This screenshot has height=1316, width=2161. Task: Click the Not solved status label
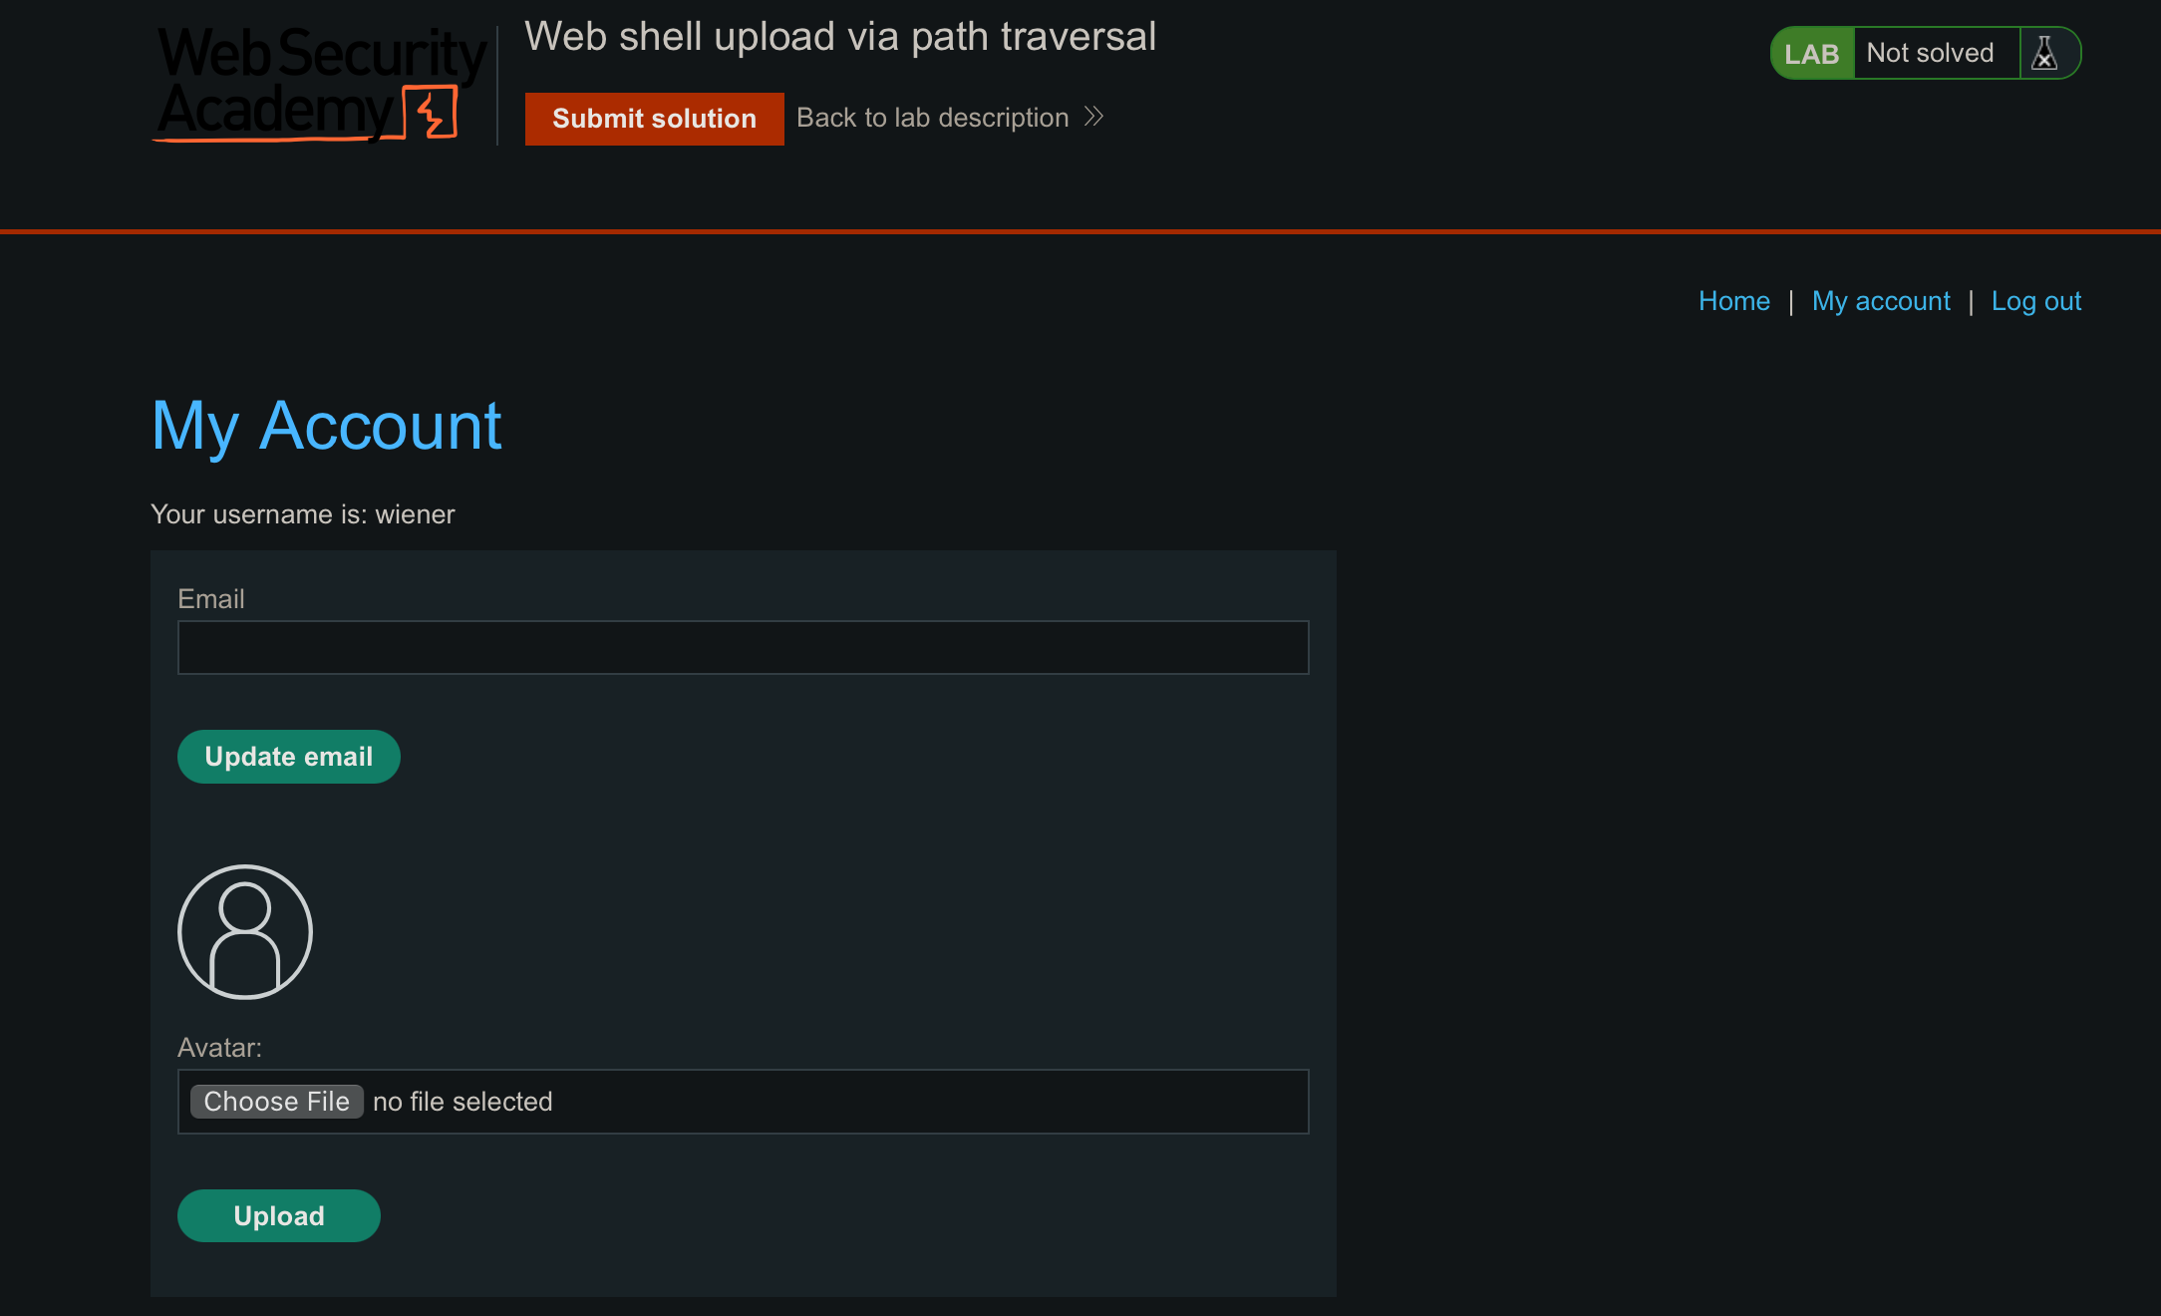click(1930, 53)
